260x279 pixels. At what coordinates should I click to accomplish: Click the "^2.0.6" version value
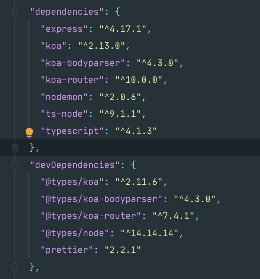(x=120, y=97)
